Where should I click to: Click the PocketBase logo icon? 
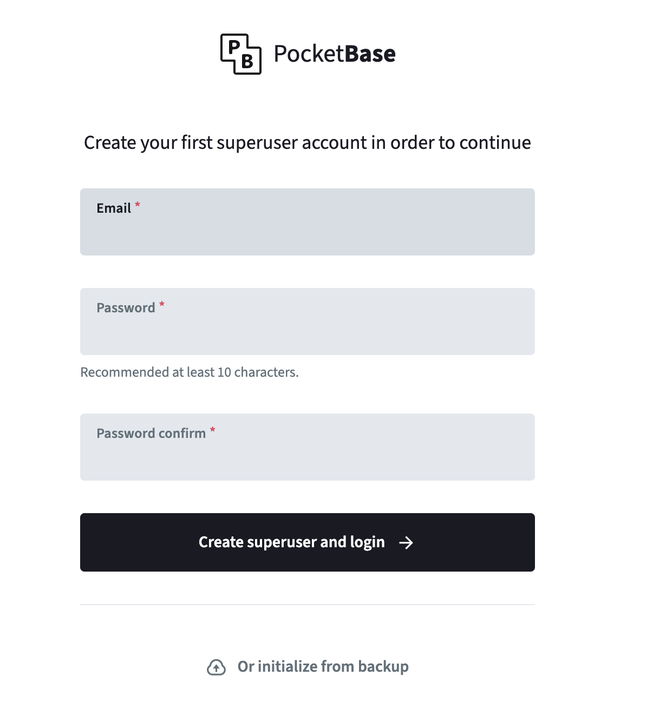[x=241, y=54]
